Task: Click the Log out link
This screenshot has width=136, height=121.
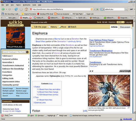Action: 128,22
